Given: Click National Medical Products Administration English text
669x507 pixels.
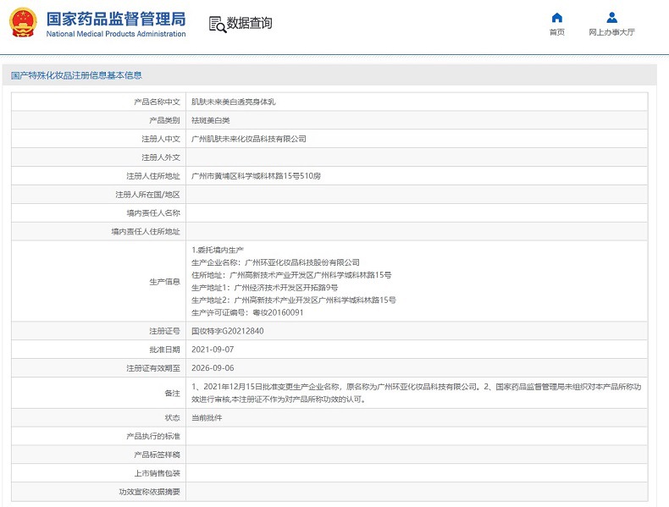Looking at the screenshot, I should point(115,34).
